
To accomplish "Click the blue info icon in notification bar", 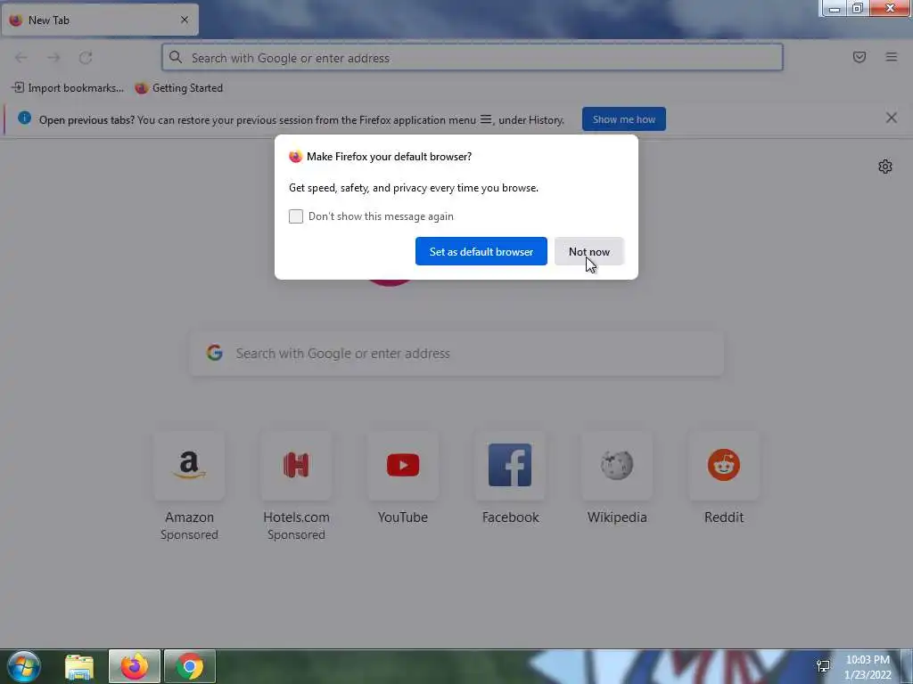I will tap(24, 118).
